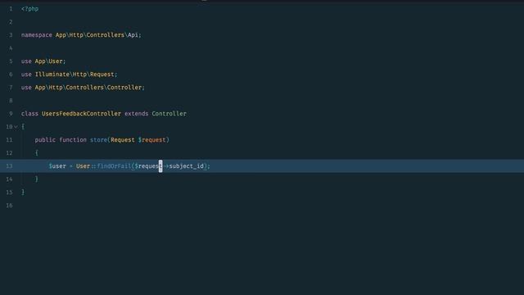Click line number 16 in gutter
Viewport: 524px width, 295px height.
coord(9,206)
